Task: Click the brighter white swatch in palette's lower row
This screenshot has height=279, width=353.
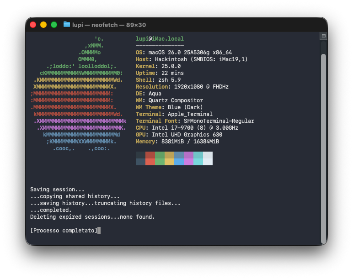Action: [208, 162]
